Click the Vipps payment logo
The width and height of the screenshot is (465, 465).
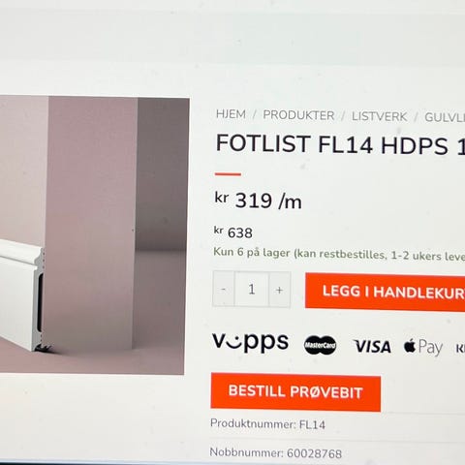click(250, 343)
